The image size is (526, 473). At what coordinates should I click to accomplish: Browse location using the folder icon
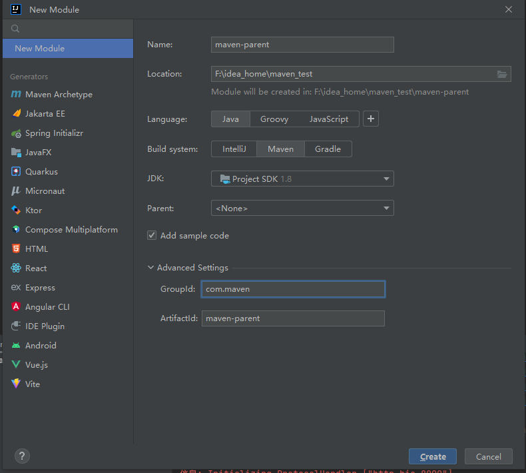coord(502,74)
